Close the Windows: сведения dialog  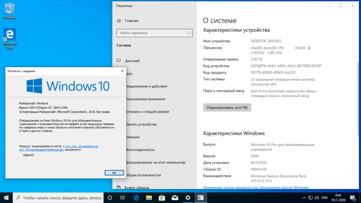[122, 71]
